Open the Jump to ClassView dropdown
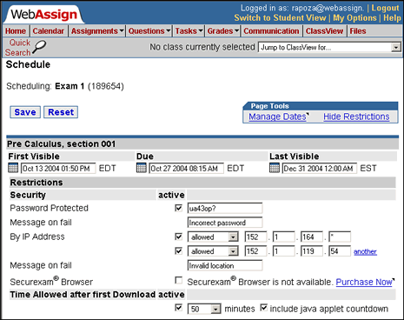This screenshot has height=320, width=404. coord(329,47)
